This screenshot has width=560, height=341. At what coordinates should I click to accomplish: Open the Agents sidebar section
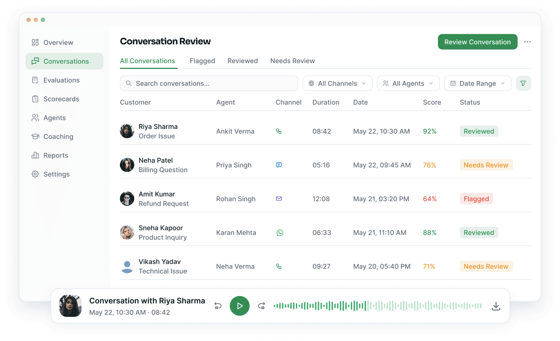[x=64, y=118]
